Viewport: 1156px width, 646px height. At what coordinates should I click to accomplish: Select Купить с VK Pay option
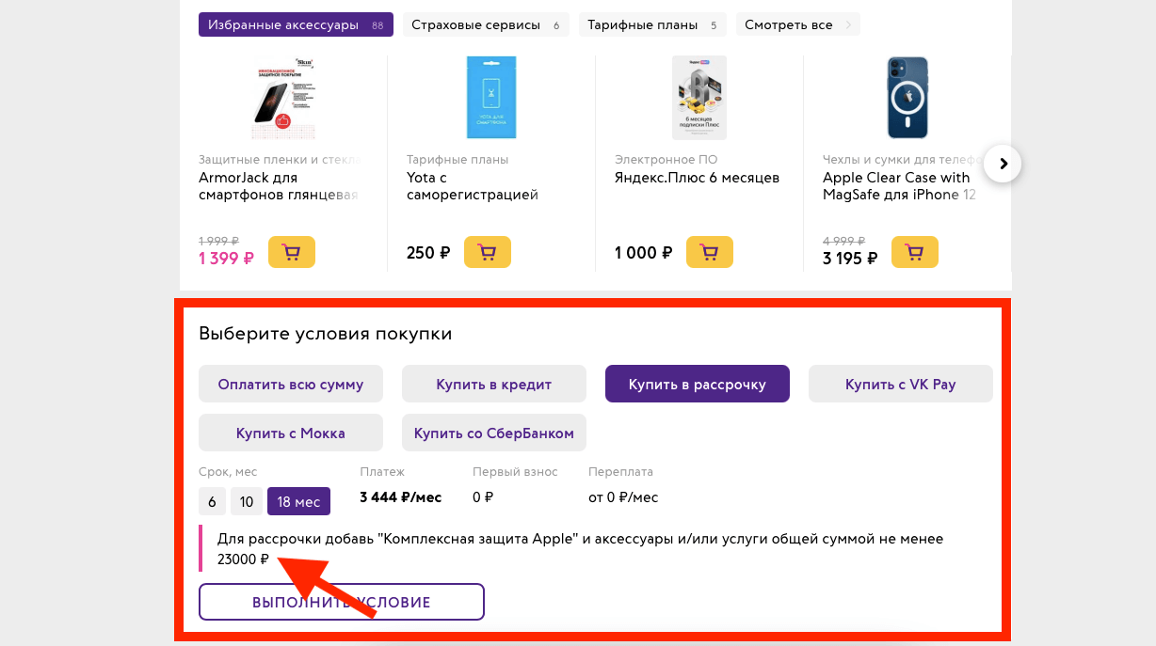[x=900, y=384]
